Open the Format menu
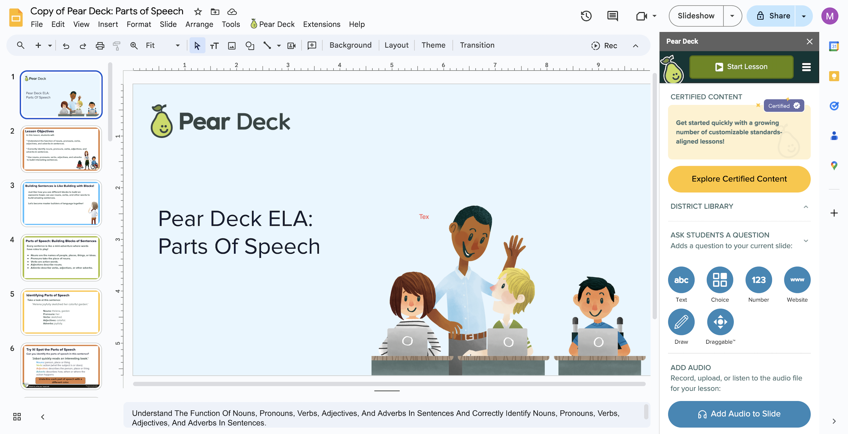The width and height of the screenshot is (848, 434). click(139, 24)
